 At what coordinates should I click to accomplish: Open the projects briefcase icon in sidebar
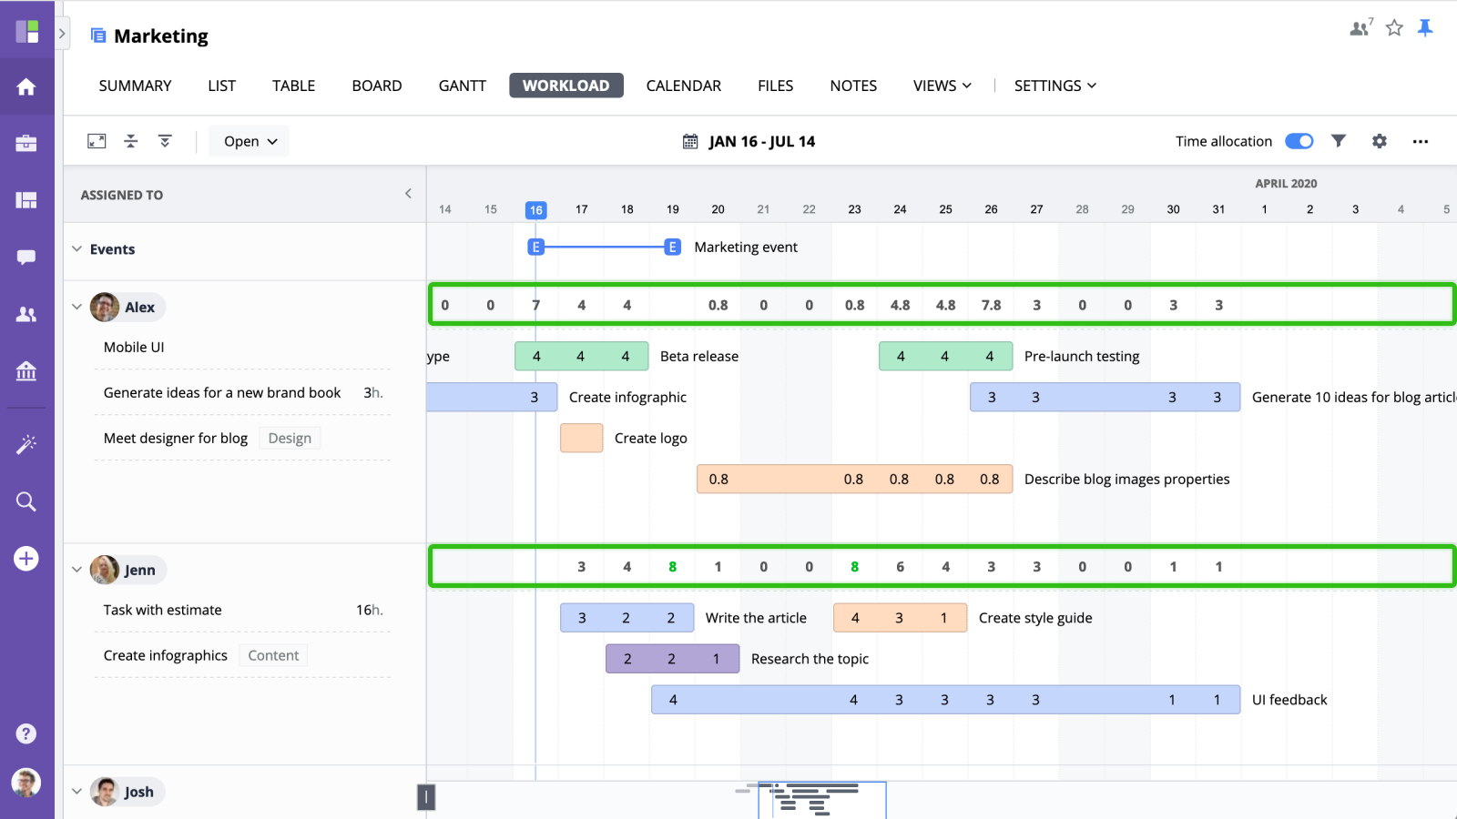click(x=26, y=143)
